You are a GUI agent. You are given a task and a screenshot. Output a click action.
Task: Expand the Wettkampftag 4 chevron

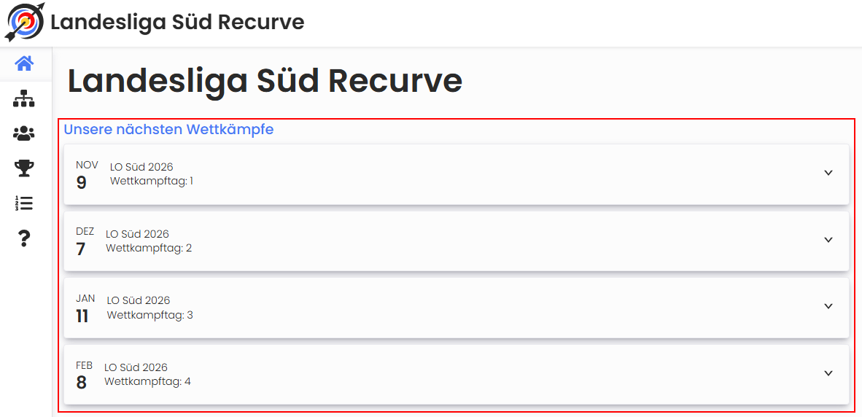[x=828, y=373]
